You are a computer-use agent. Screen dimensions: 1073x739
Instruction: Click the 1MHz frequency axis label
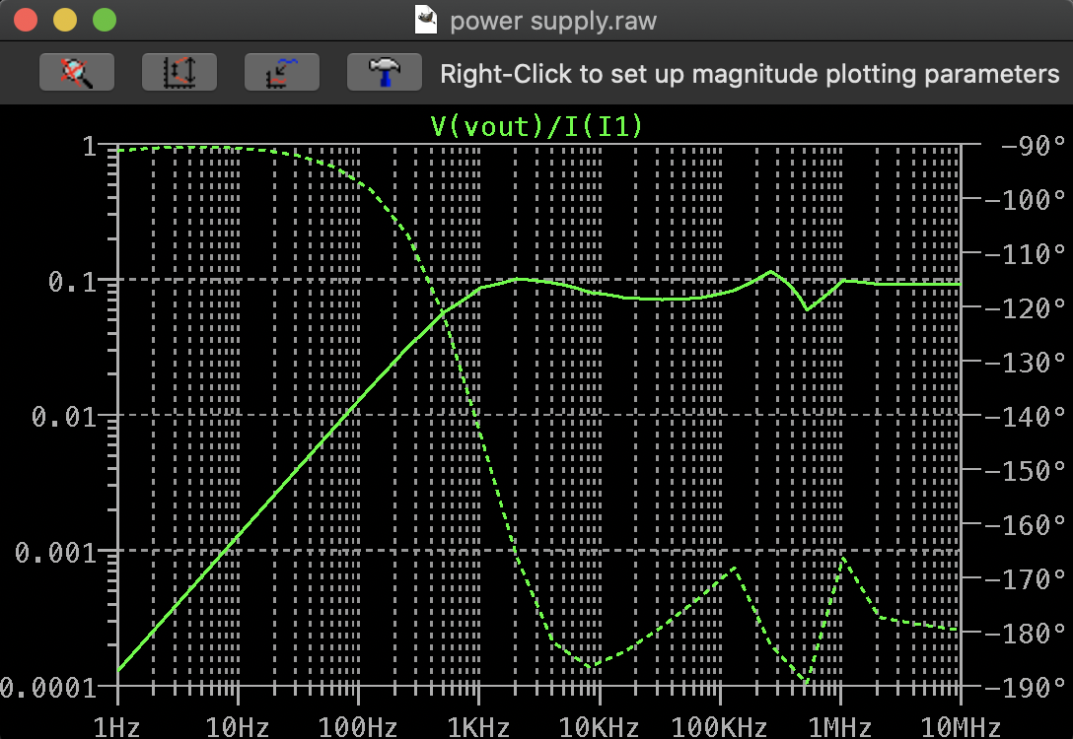839,727
